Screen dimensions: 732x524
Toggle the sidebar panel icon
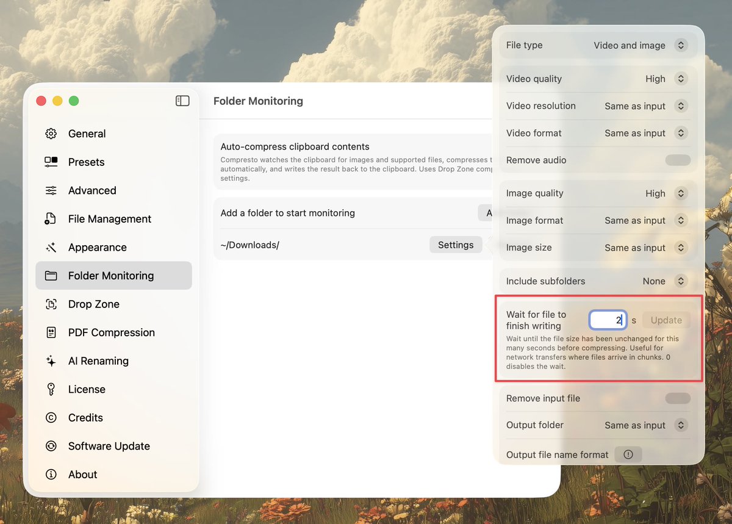[x=182, y=101]
